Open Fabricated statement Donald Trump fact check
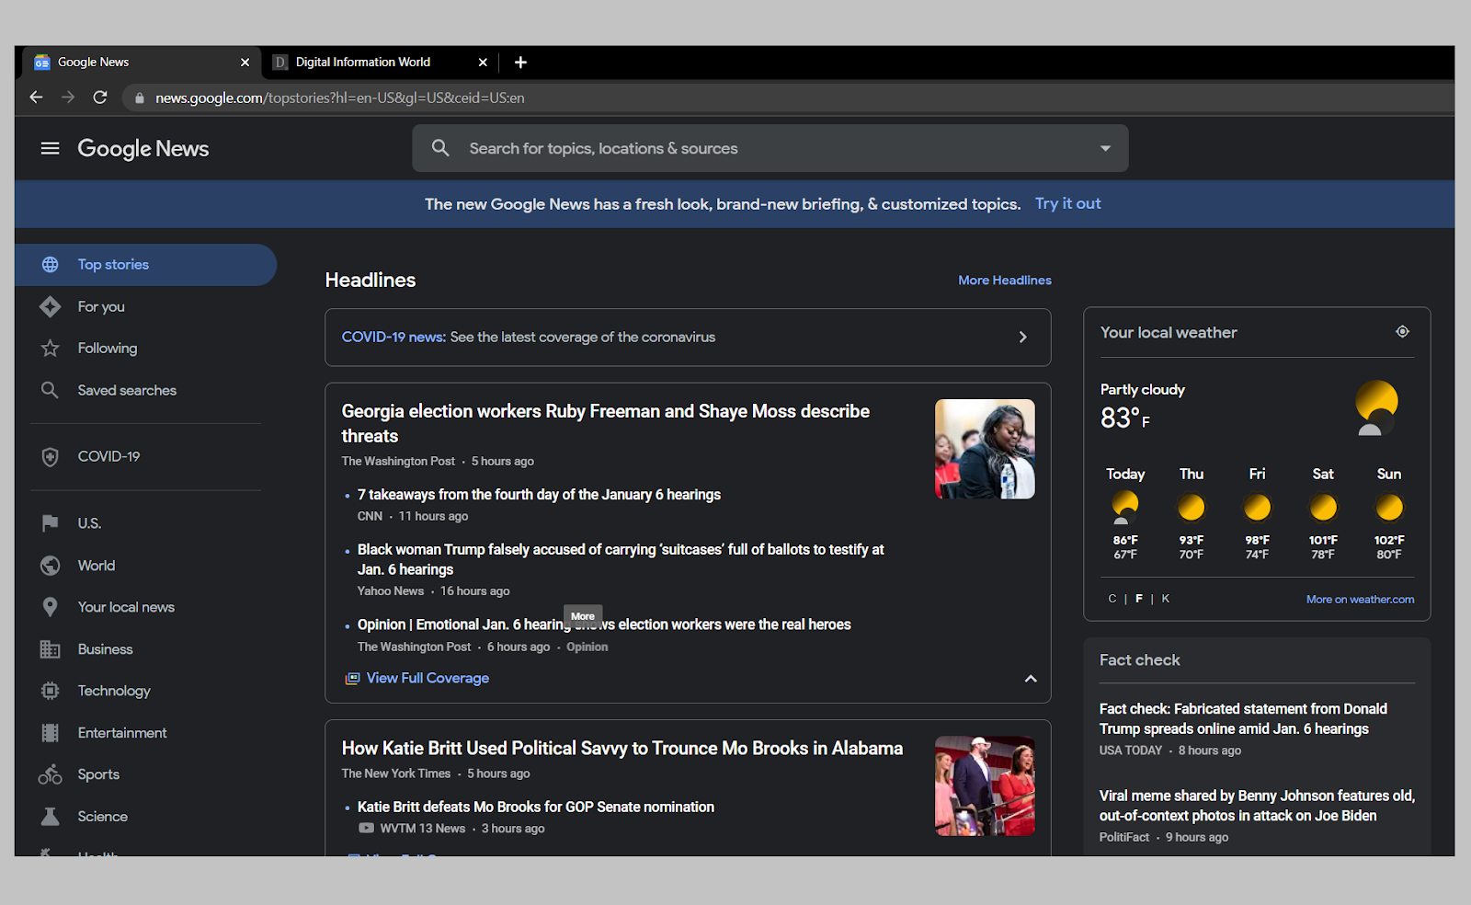1471x905 pixels. point(1243,719)
